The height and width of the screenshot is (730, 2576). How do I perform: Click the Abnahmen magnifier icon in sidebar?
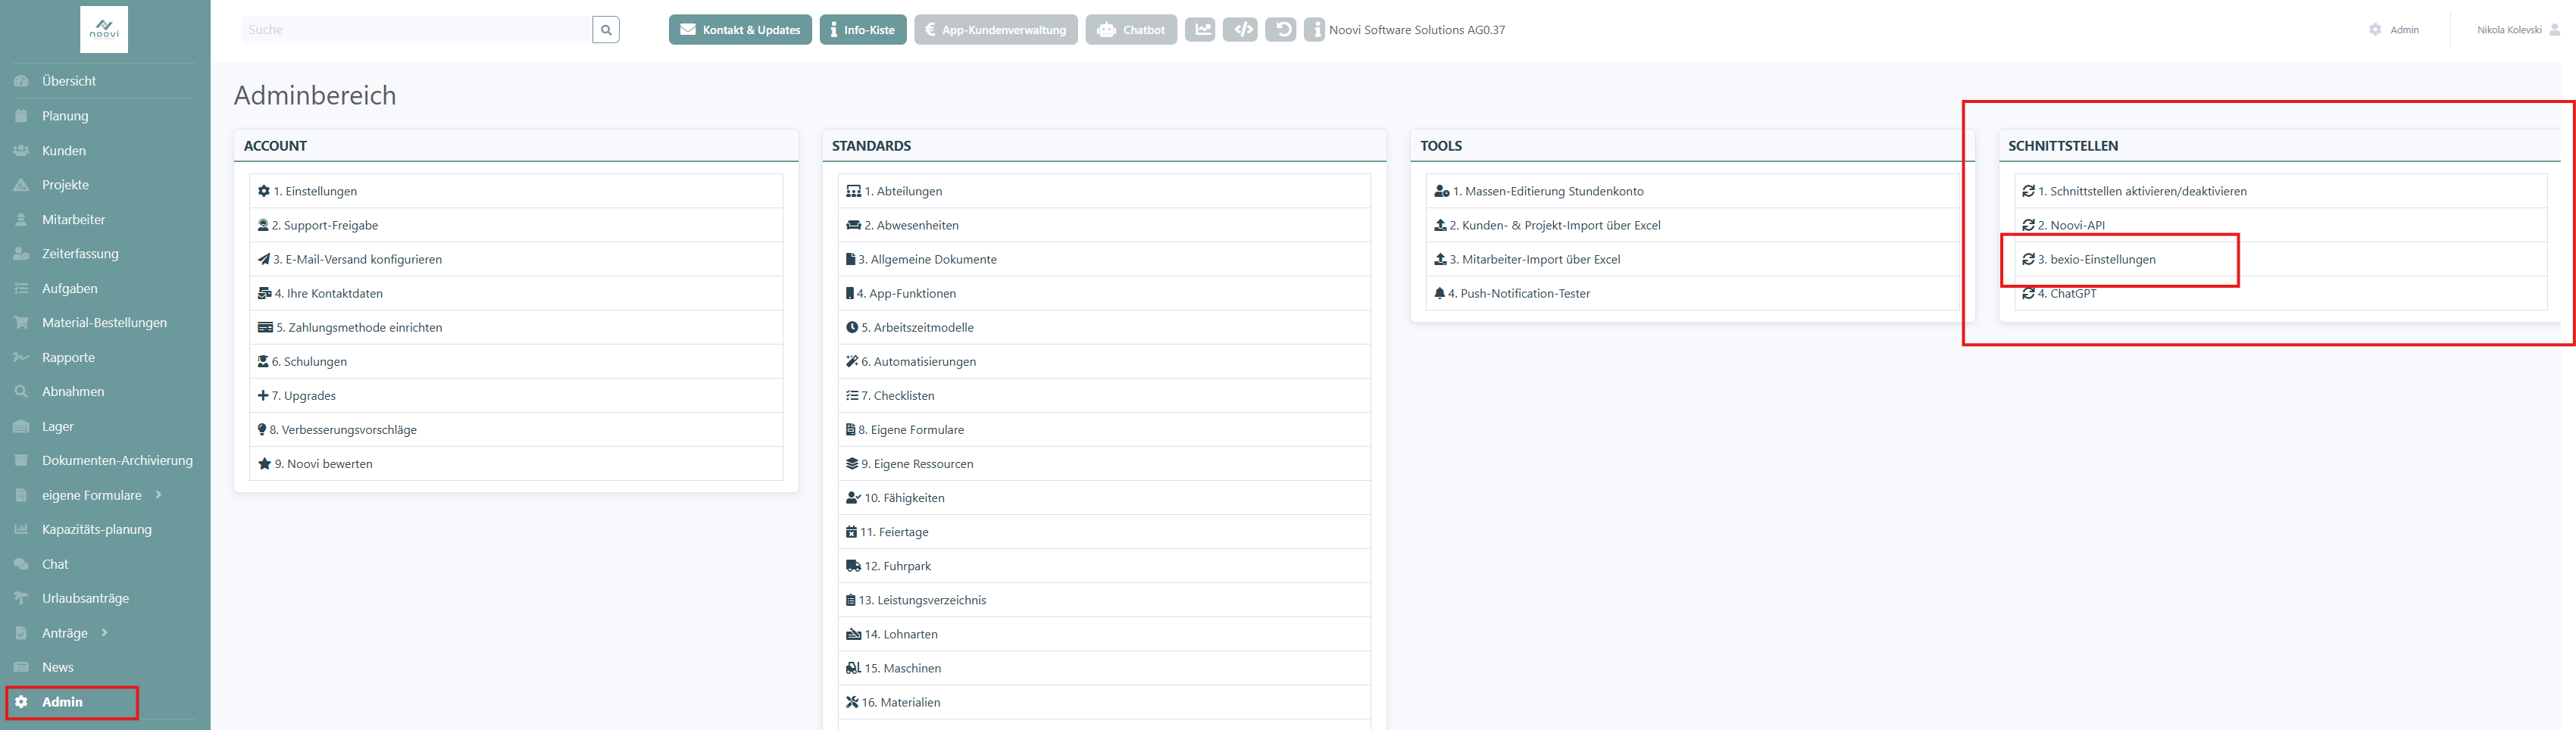[21, 392]
